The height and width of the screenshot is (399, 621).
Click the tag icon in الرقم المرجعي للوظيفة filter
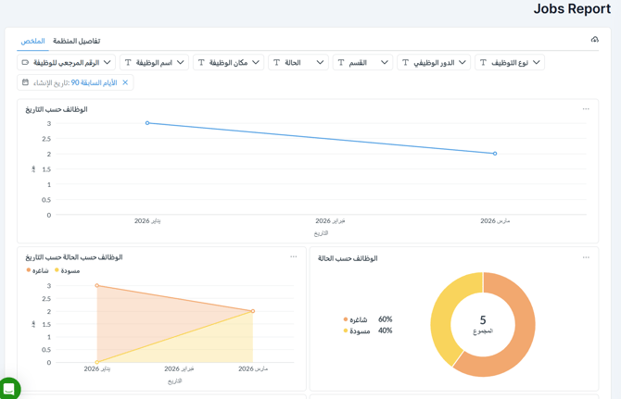tap(26, 63)
